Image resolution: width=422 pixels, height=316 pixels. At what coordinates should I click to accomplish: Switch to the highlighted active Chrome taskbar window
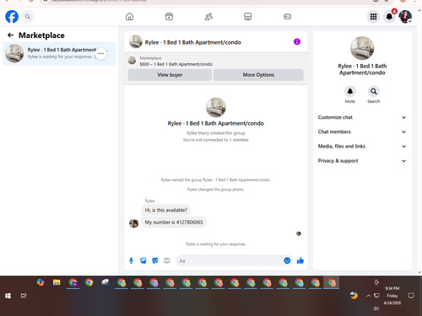click(332, 282)
